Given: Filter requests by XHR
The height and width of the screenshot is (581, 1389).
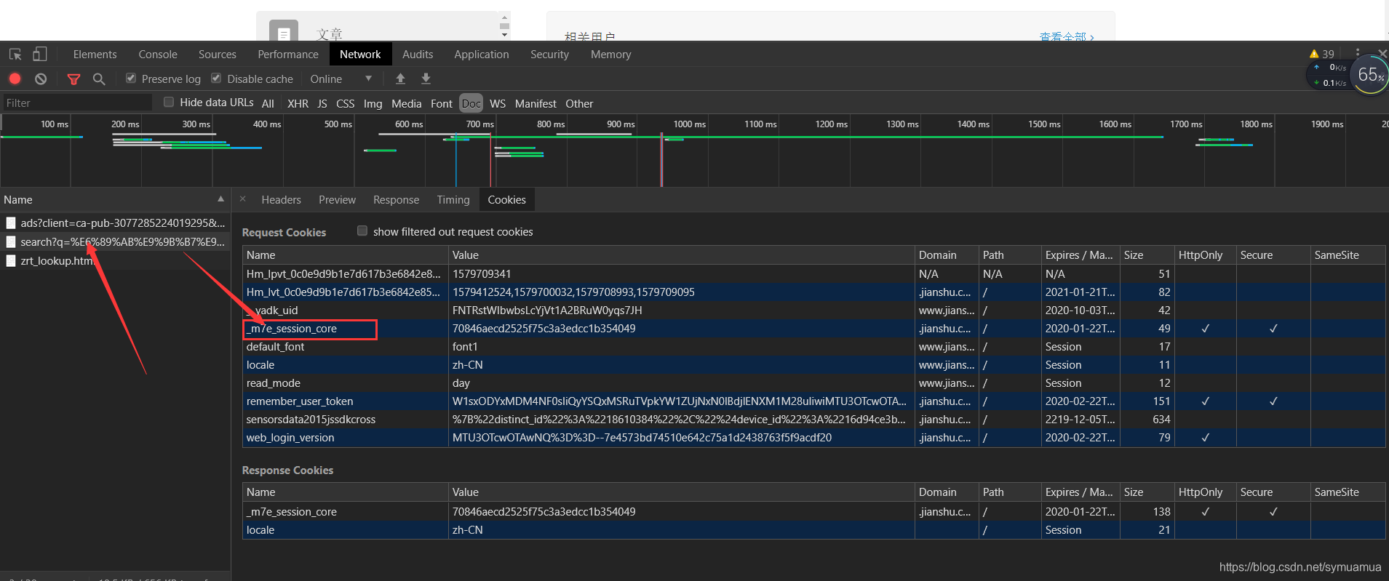Looking at the screenshot, I should click(x=298, y=103).
